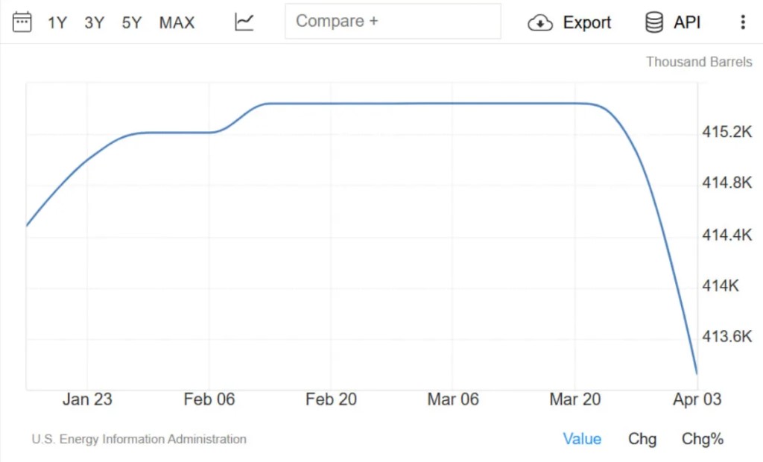The width and height of the screenshot is (763, 462).
Task: Click the API database icon
Action: click(654, 22)
